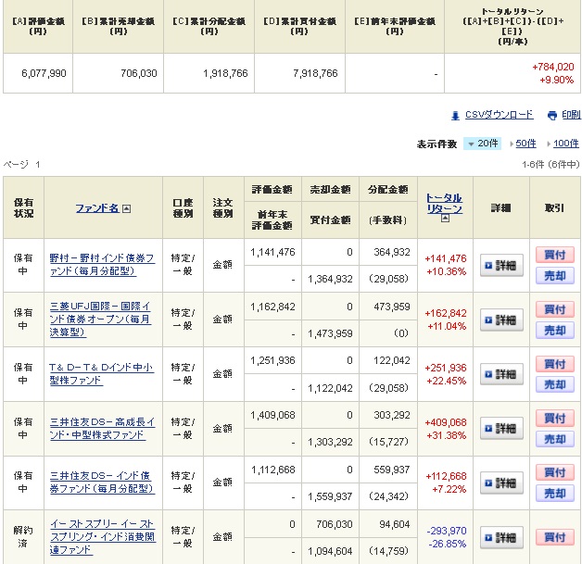Sort by トータルリターン using the sort icon
The width and height of the screenshot is (582, 564).
(445, 219)
